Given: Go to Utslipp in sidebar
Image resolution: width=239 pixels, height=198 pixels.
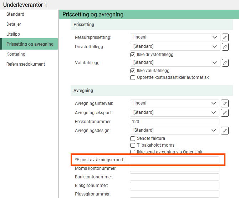Looking at the screenshot, I should tap(14, 34).
